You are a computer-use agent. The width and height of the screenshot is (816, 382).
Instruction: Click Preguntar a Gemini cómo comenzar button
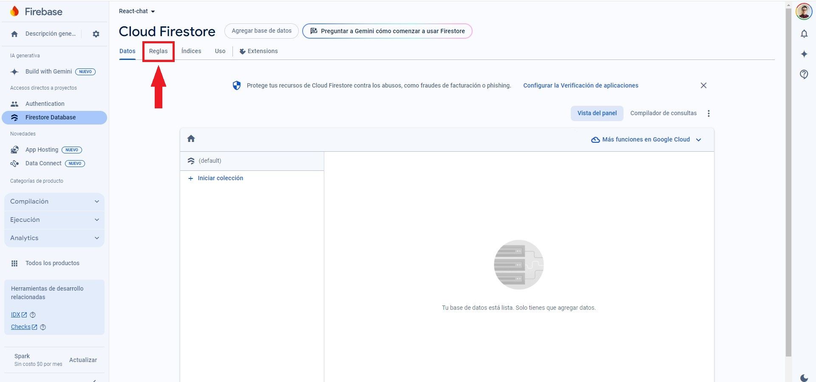[387, 31]
